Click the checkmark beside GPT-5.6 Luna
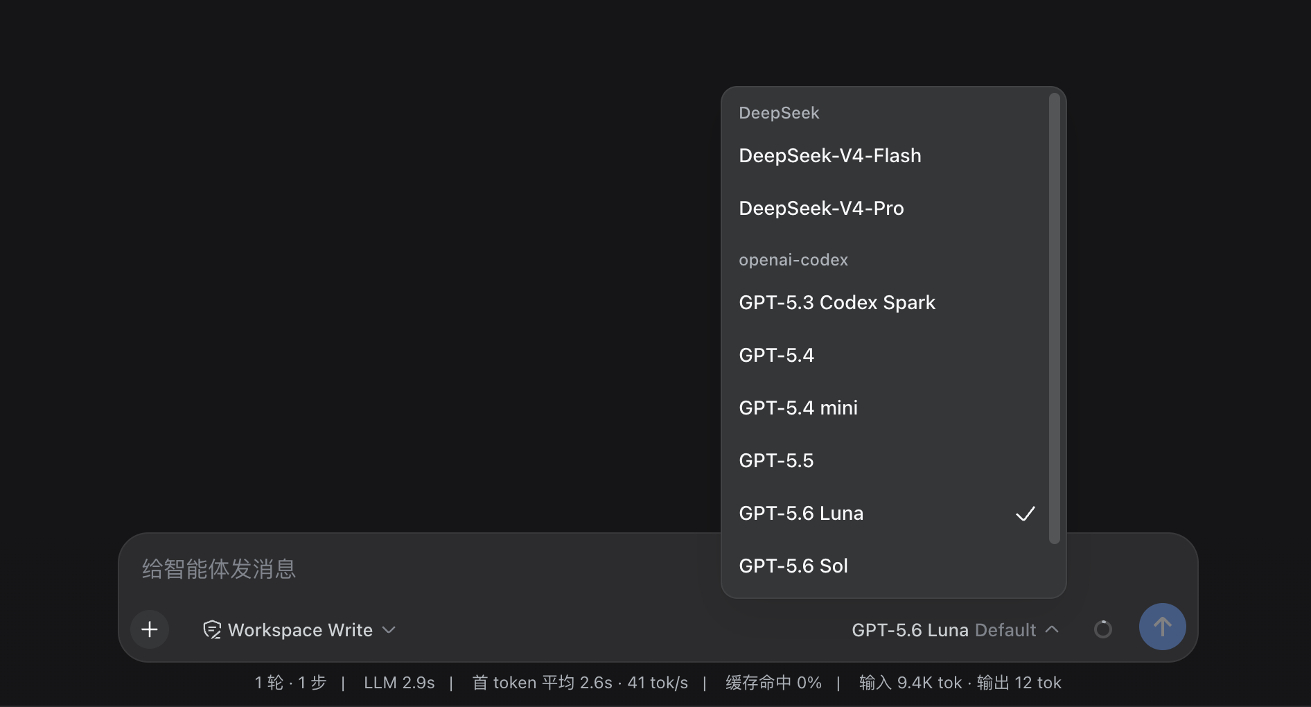Image resolution: width=1311 pixels, height=707 pixels. click(1026, 514)
